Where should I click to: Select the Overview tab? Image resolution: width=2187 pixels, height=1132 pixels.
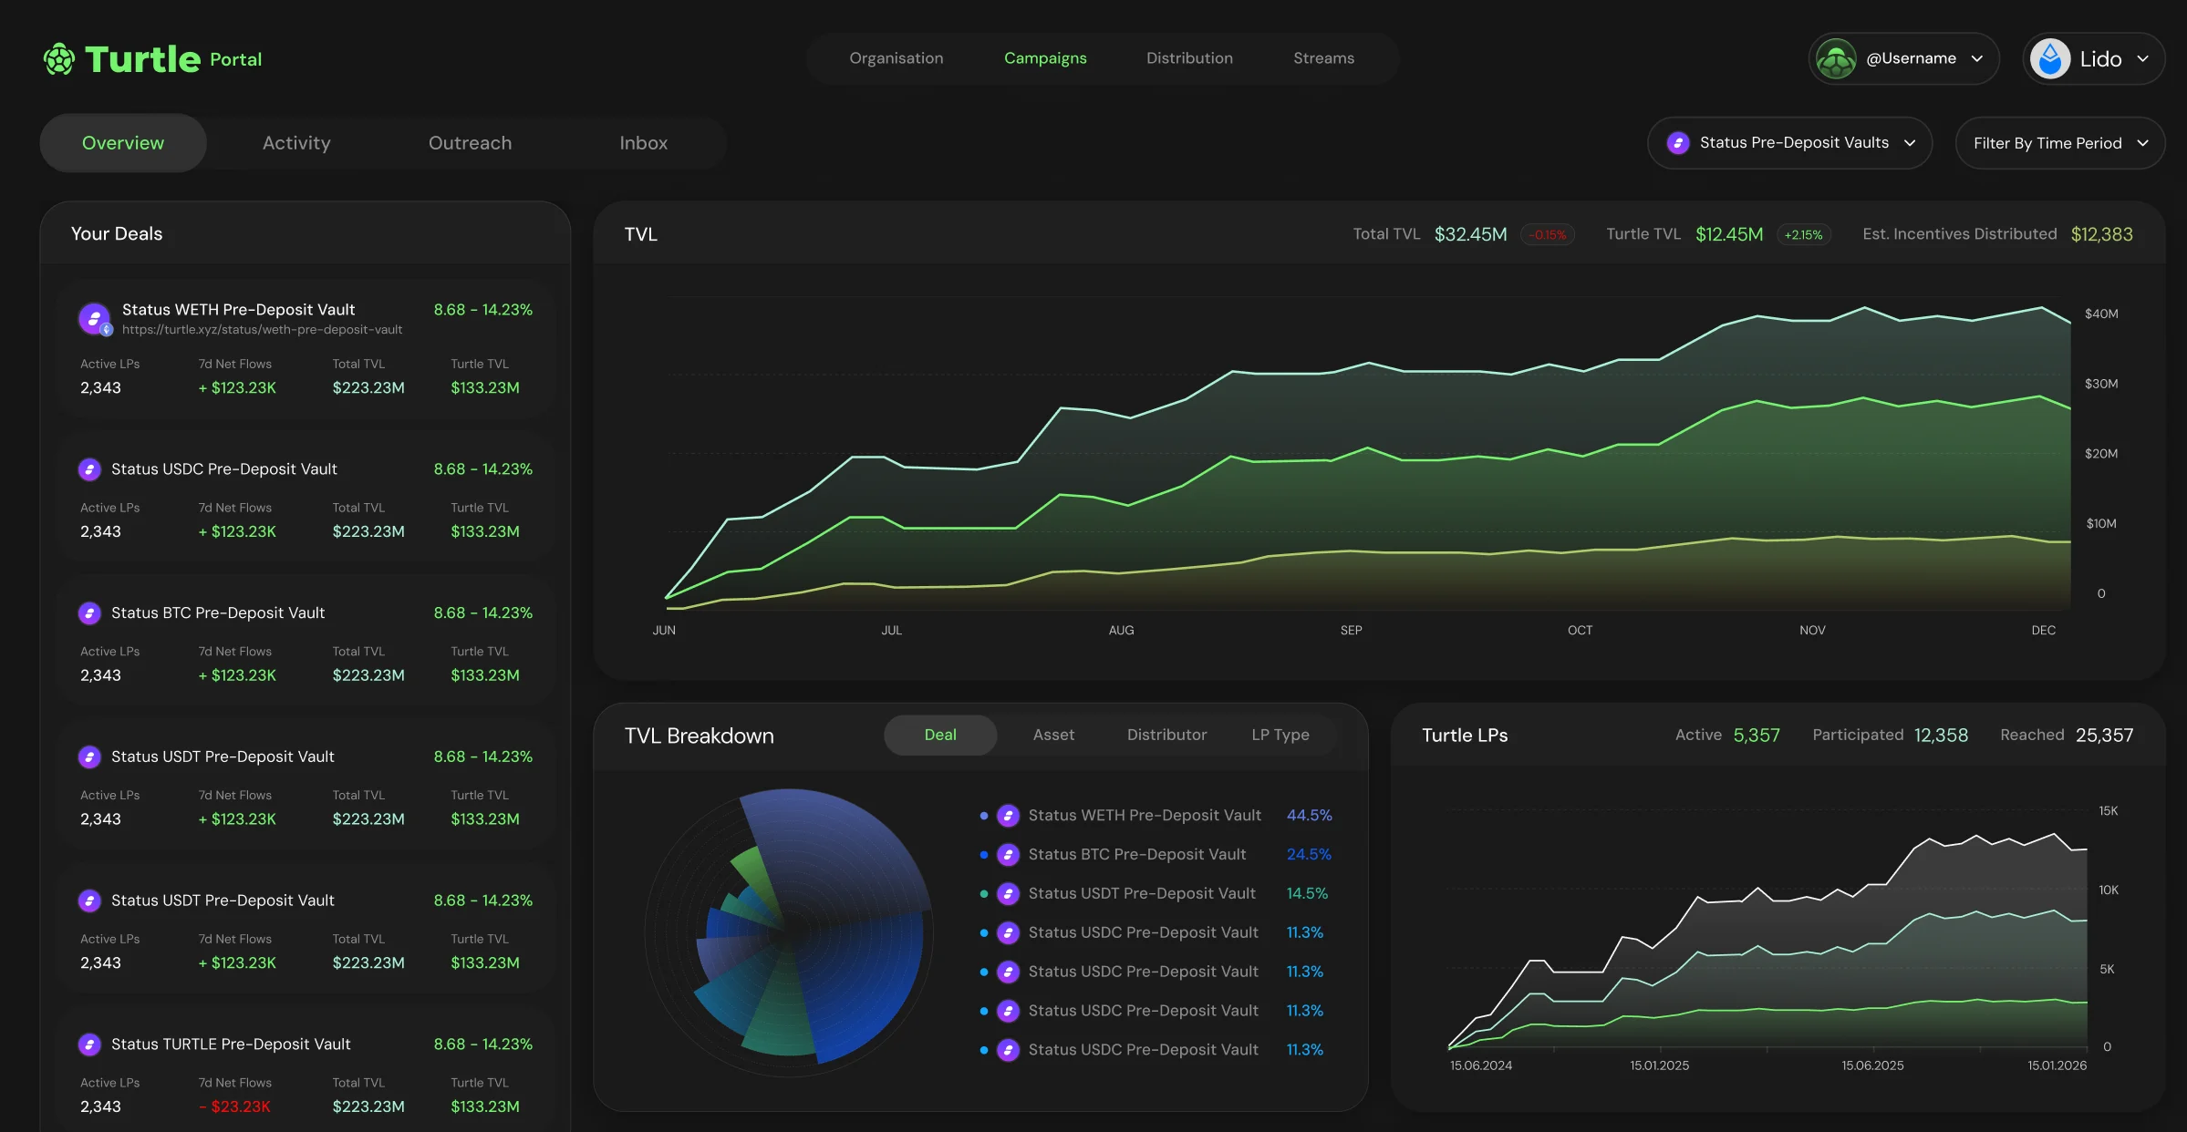coord(123,143)
